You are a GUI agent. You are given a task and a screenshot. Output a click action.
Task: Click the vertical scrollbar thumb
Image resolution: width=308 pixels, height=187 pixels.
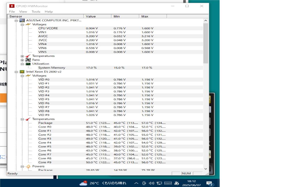(206, 43)
